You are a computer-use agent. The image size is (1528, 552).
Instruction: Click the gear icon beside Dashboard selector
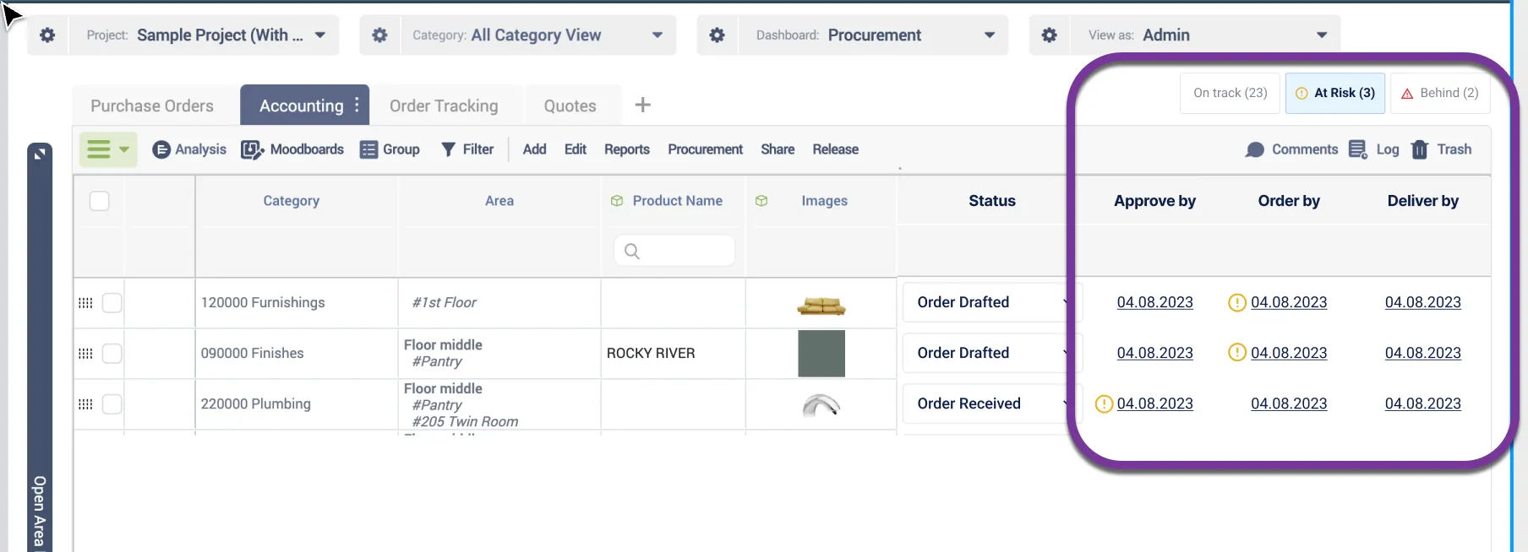click(x=717, y=35)
